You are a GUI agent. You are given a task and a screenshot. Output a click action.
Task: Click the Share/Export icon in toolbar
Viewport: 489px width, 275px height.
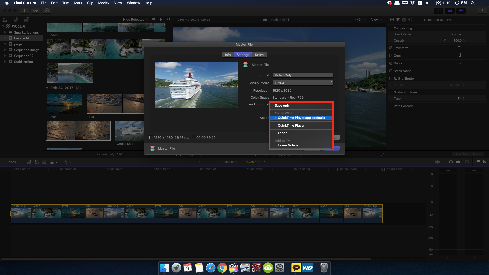point(482,11)
